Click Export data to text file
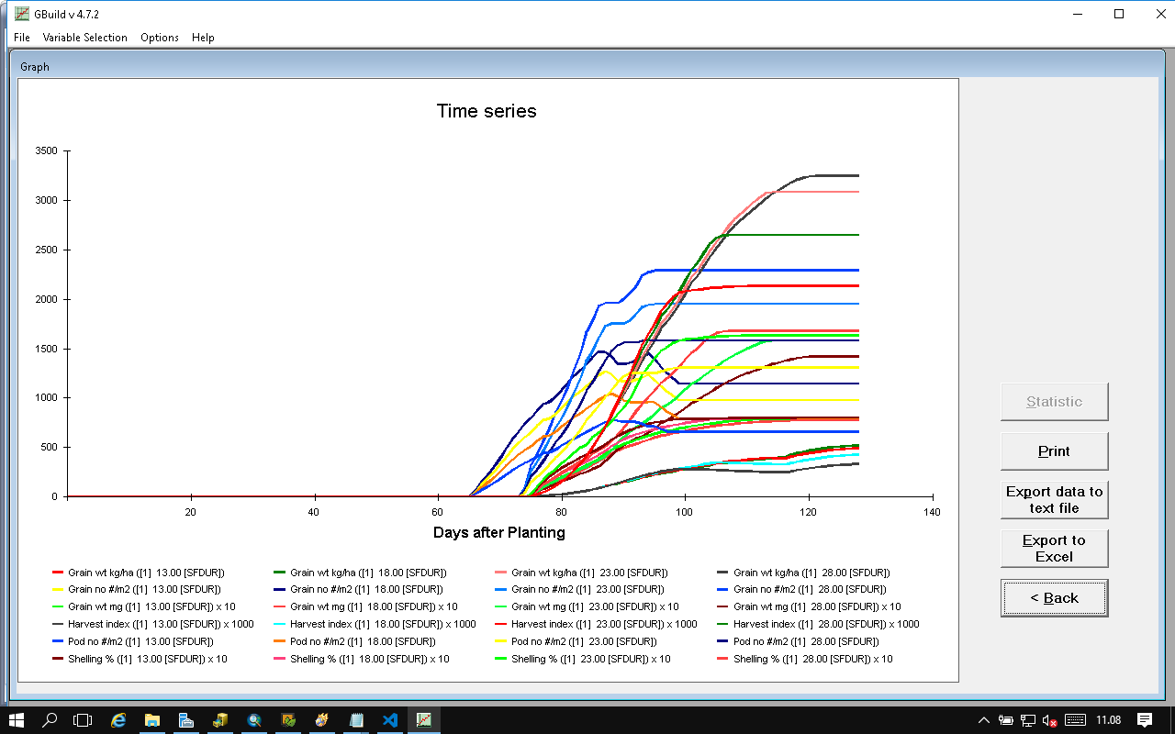The height and width of the screenshot is (734, 1175). (1054, 500)
